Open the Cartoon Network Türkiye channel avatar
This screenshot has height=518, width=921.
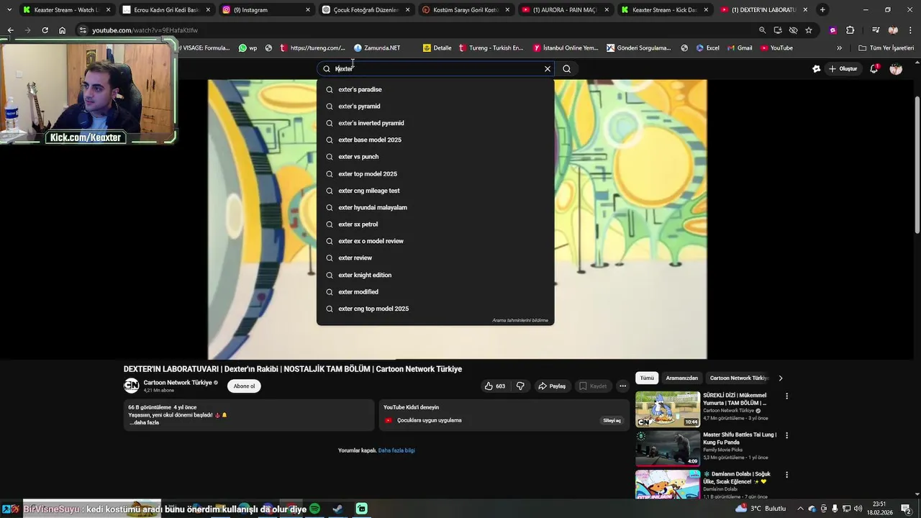tap(131, 386)
